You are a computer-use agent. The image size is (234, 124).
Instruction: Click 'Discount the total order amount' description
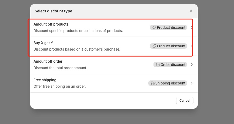click(60, 68)
